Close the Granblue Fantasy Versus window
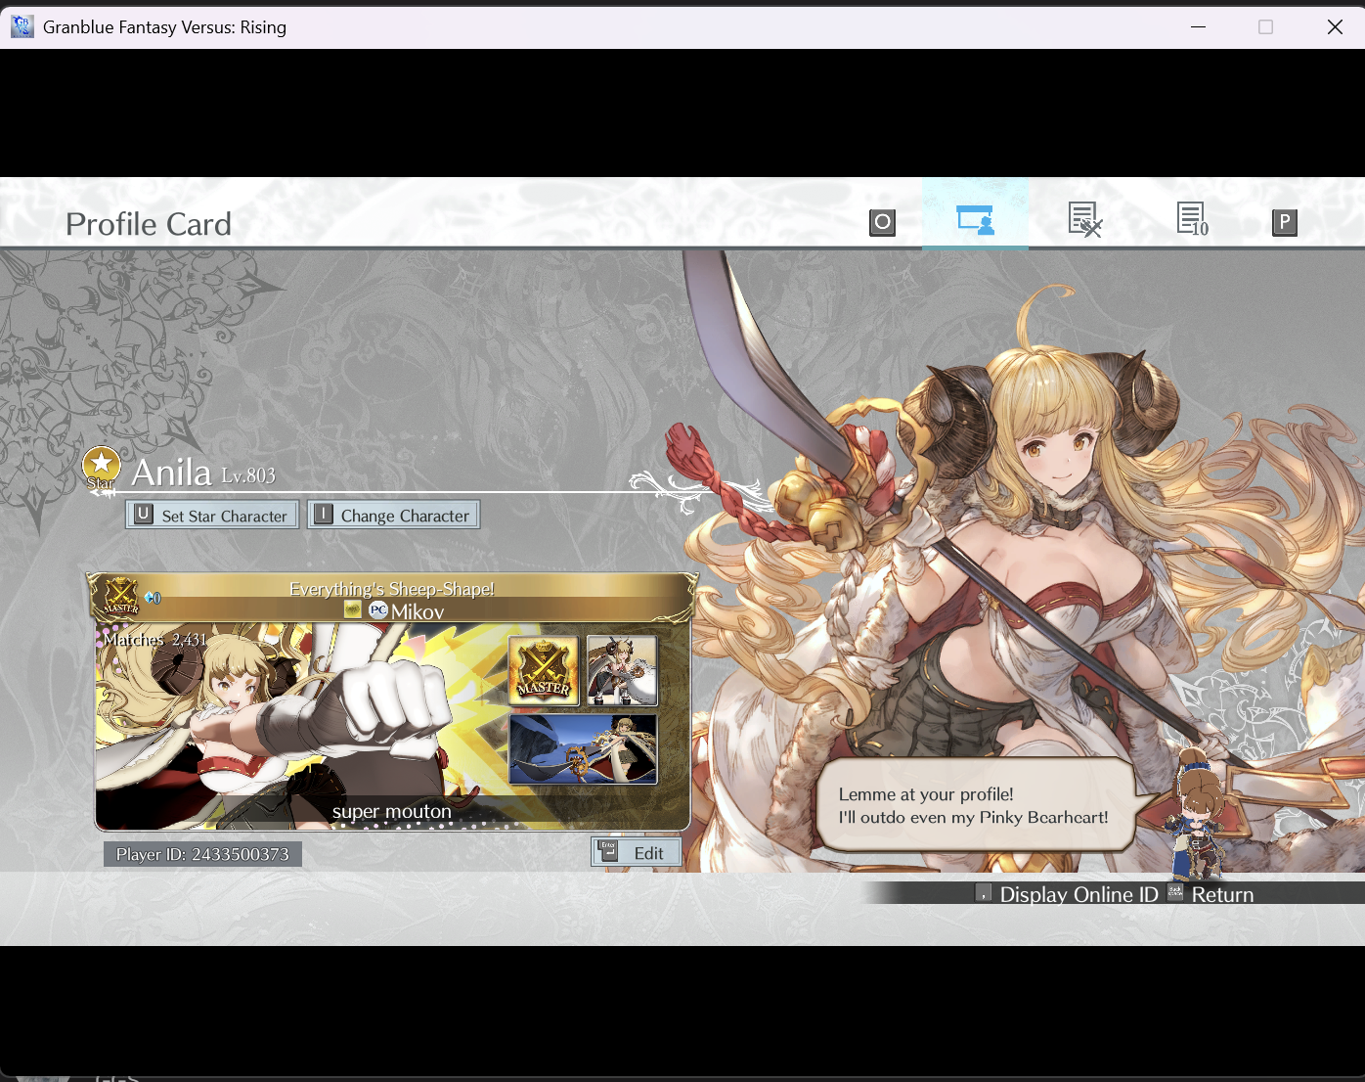1365x1082 pixels. coord(1335,26)
